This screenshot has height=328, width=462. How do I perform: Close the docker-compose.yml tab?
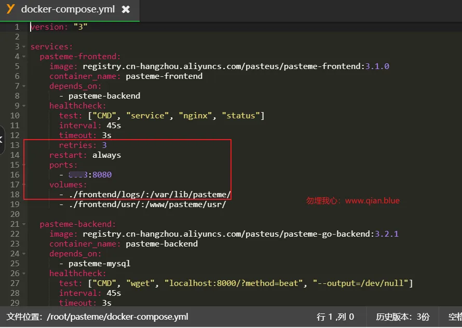[x=126, y=9]
